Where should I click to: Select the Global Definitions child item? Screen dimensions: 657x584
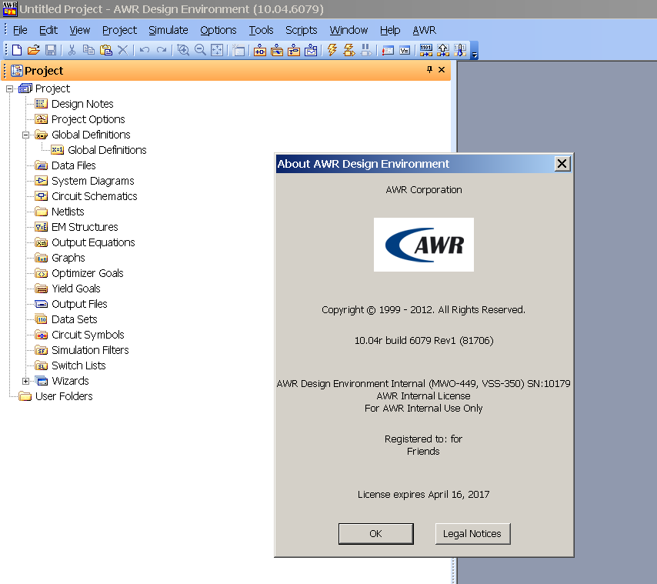click(107, 150)
